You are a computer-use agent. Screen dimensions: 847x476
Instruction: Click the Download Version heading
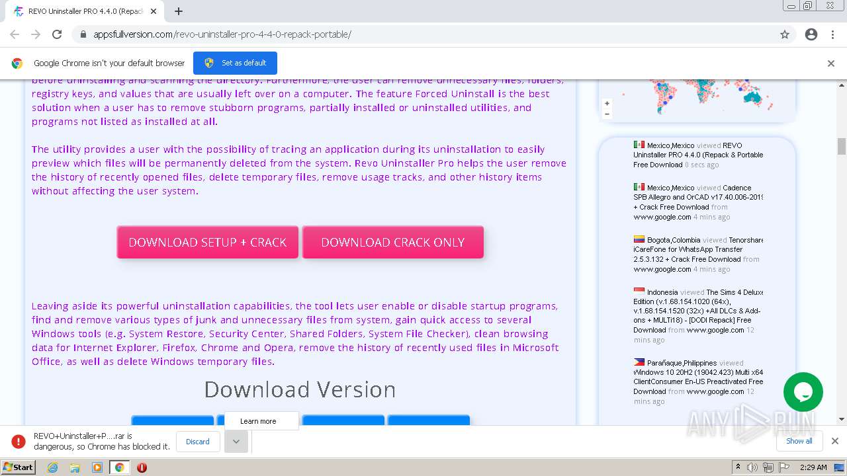click(x=300, y=389)
